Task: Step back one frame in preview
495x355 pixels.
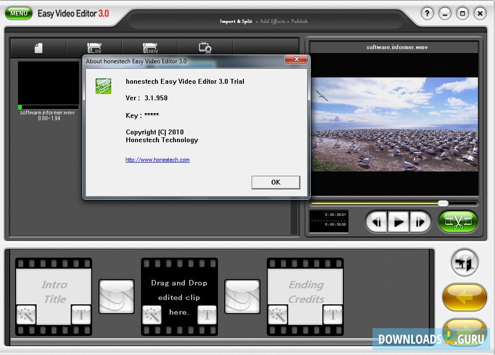Action: coord(376,222)
